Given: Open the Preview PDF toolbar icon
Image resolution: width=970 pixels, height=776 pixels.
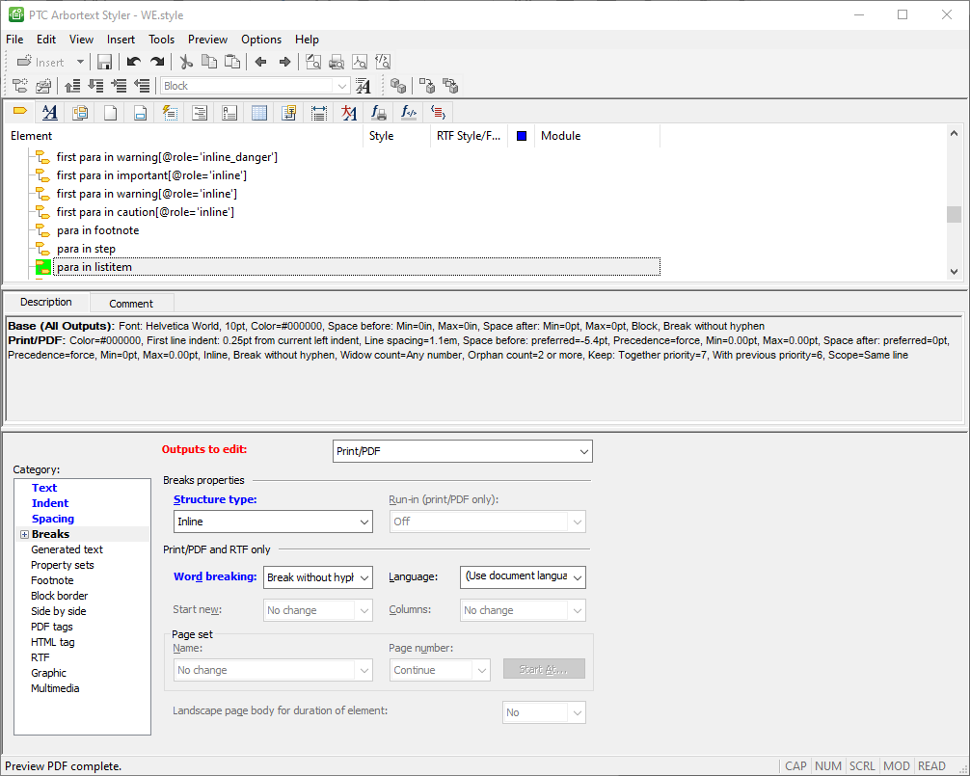Looking at the screenshot, I should [360, 62].
